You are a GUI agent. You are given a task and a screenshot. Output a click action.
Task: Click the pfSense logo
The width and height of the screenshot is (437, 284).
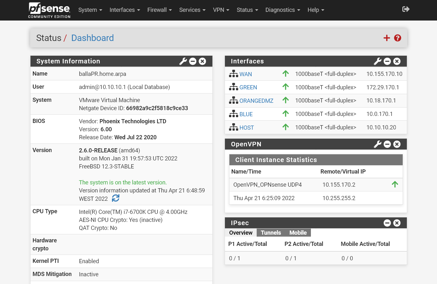[x=49, y=10]
